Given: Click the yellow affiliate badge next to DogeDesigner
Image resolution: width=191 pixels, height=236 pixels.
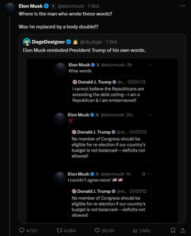Looking at the screenshot, I should (x=75, y=42).
